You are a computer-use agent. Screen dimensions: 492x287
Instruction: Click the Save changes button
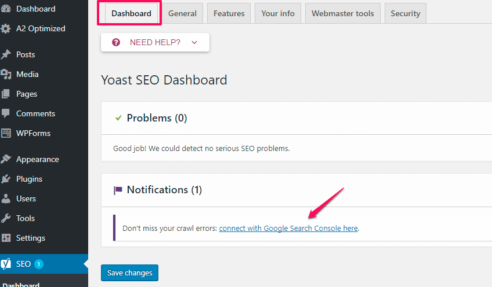(x=129, y=273)
